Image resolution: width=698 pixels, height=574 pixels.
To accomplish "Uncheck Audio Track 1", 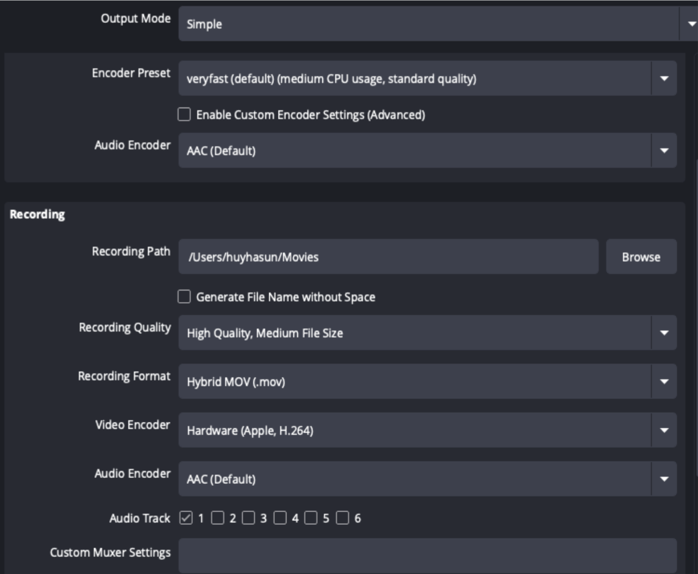I will point(186,518).
